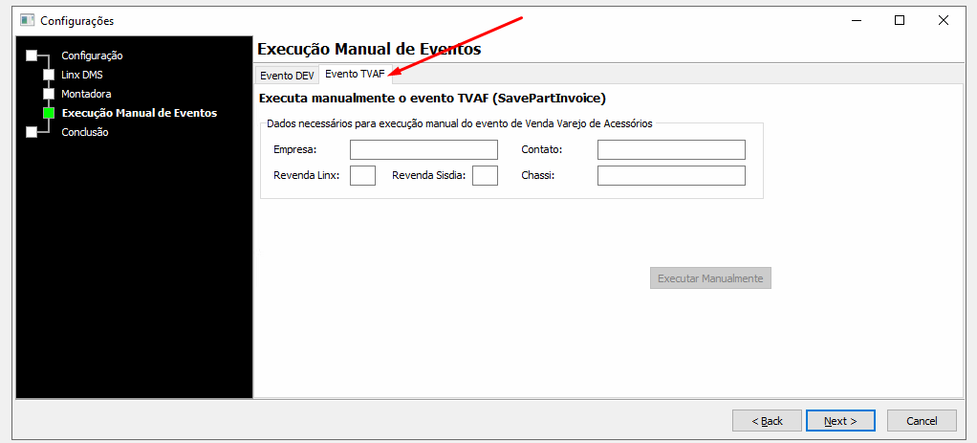Click the Configurações window title icon
The width and height of the screenshot is (977, 443).
click(x=27, y=21)
